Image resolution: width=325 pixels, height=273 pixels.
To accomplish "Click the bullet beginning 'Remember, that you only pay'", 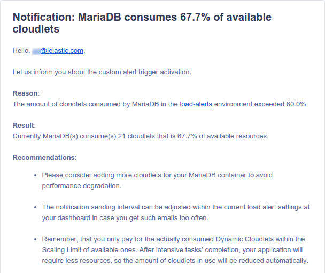I will click(x=175, y=250).
